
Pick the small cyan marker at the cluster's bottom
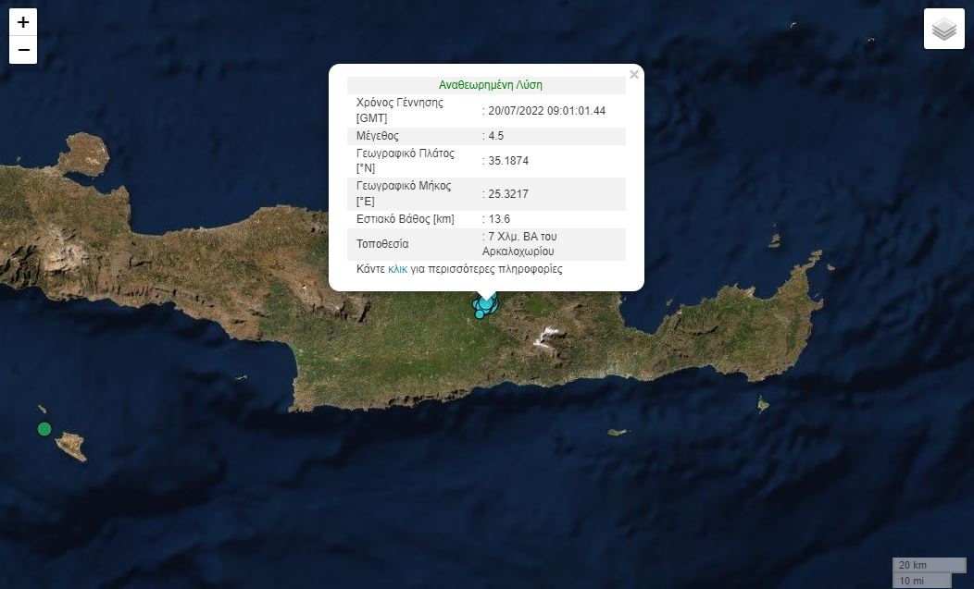480,315
